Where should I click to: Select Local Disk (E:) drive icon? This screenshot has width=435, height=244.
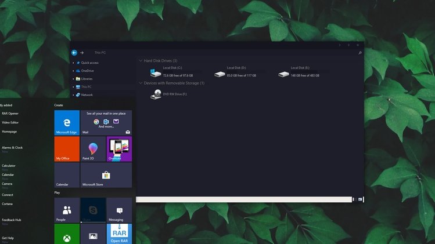click(283, 74)
